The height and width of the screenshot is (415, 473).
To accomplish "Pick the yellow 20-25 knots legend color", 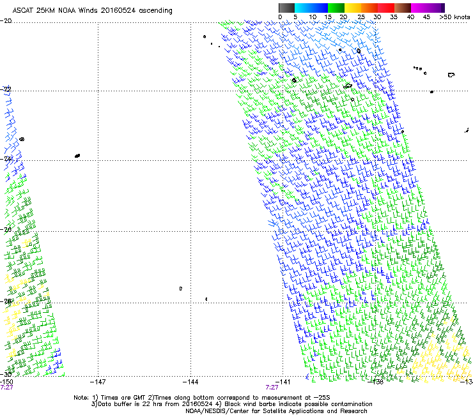I will (353, 8).
